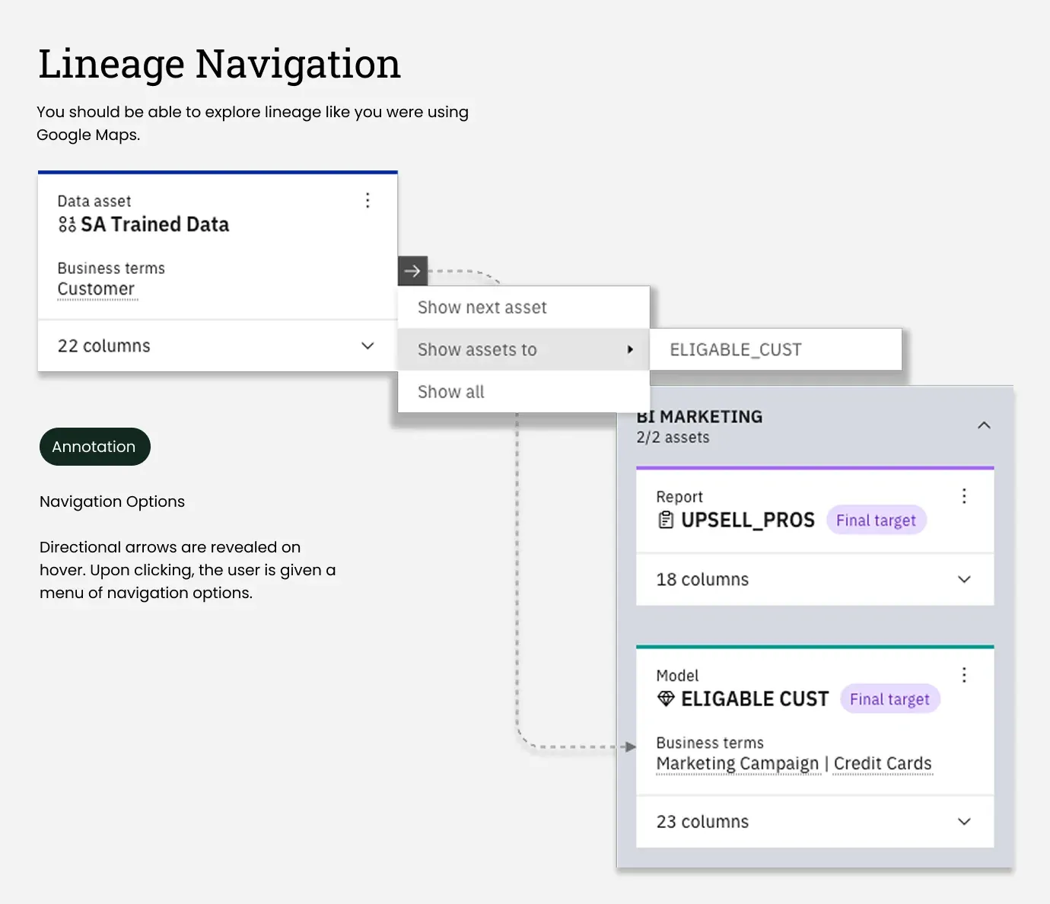The width and height of the screenshot is (1050, 904).
Task: Open the Show assets to submenu arrow
Action: coord(630,350)
